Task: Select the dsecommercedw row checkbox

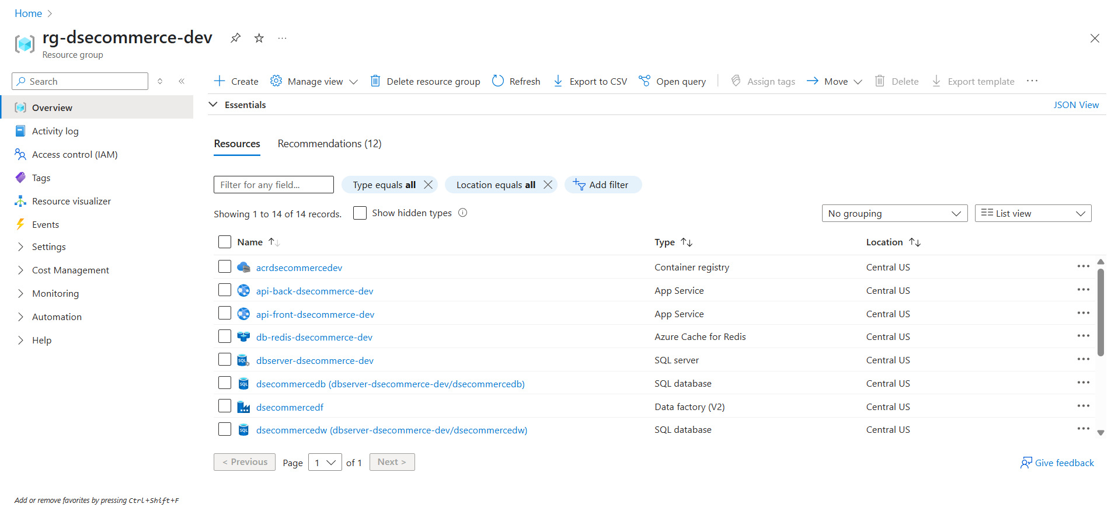Action: [225, 429]
